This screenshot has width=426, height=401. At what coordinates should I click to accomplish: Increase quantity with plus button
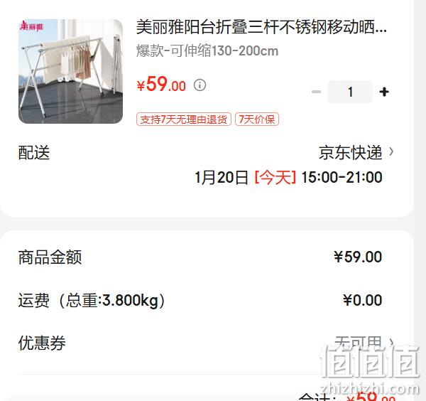click(x=384, y=92)
